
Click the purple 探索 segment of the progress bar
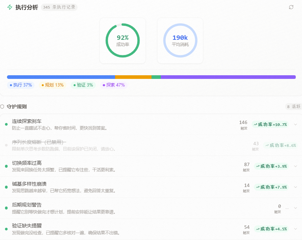(x=229, y=77)
